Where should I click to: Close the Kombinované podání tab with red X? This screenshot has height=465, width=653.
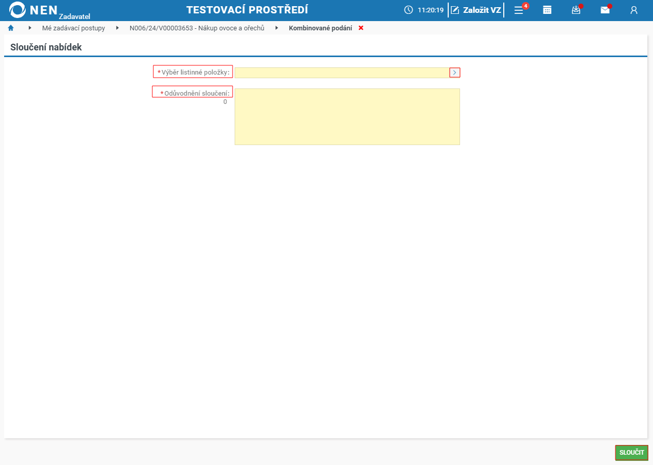click(361, 28)
